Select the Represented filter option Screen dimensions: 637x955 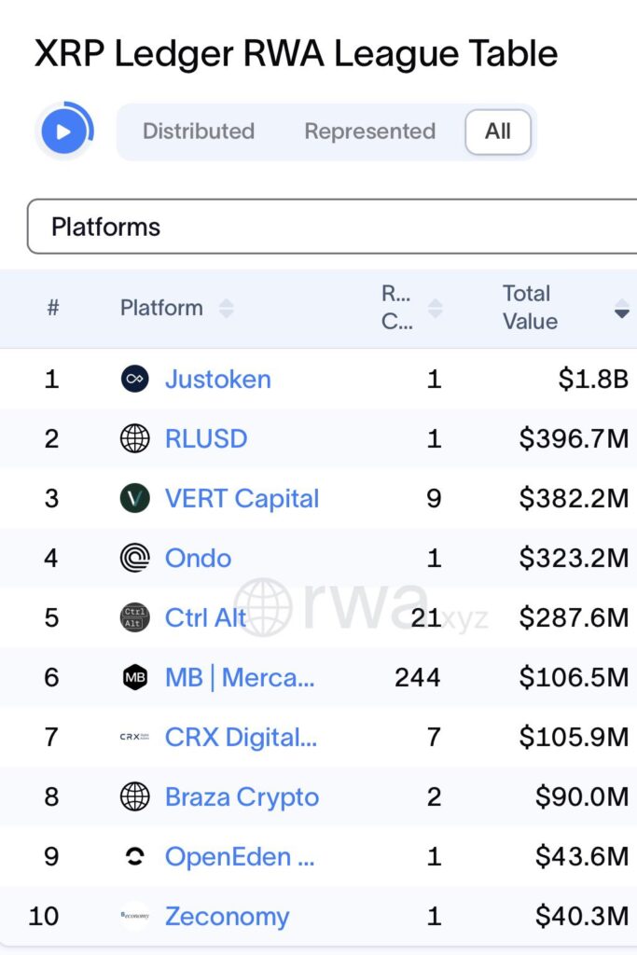point(369,131)
